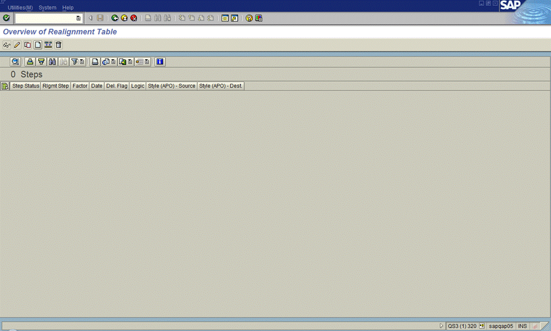Viewport: 551px width, 331px height.
Task: Click the standard toolbar Print icon
Action: (148, 18)
